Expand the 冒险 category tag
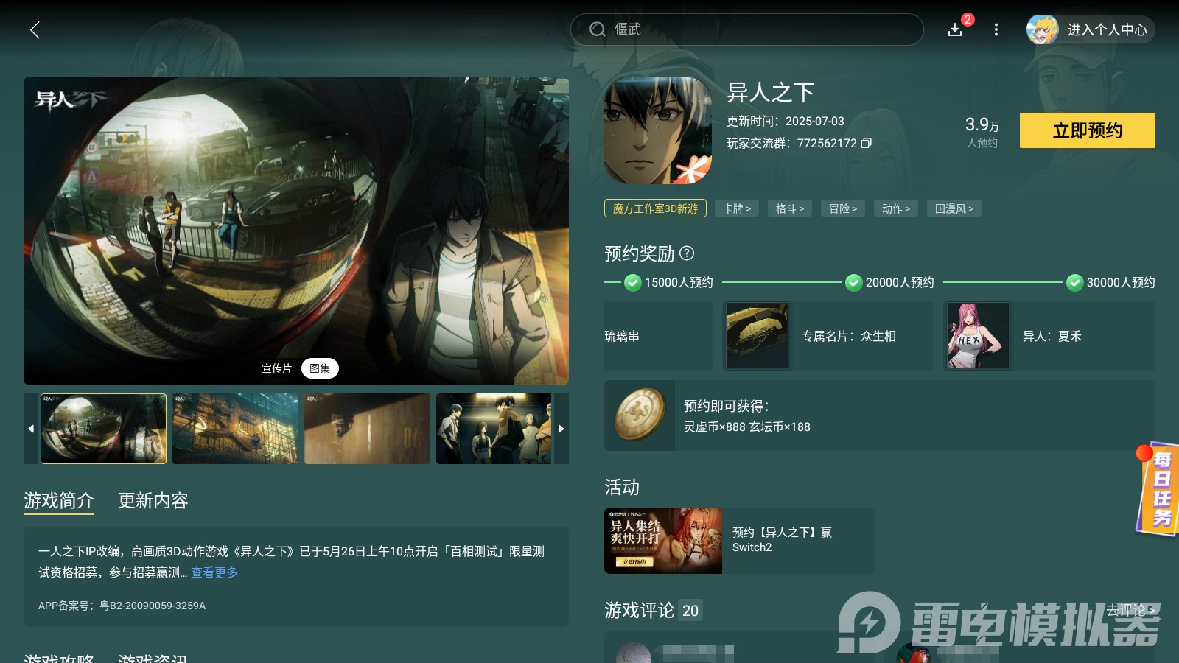1179x663 pixels. pos(843,208)
